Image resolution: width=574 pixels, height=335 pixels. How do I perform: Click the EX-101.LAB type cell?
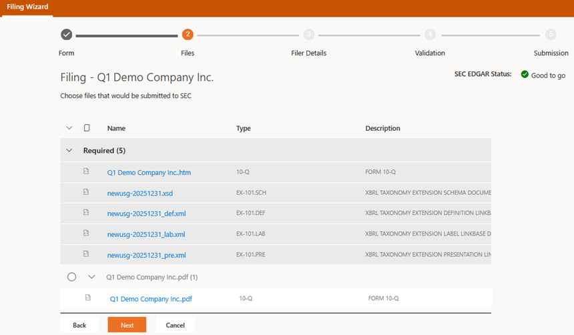pyautogui.click(x=251, y=234)
